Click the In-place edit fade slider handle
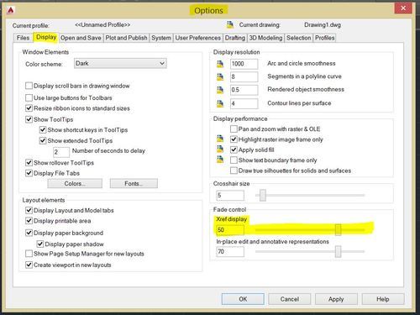The width and height of the screenshot is (420, 315). click(339, 251)
